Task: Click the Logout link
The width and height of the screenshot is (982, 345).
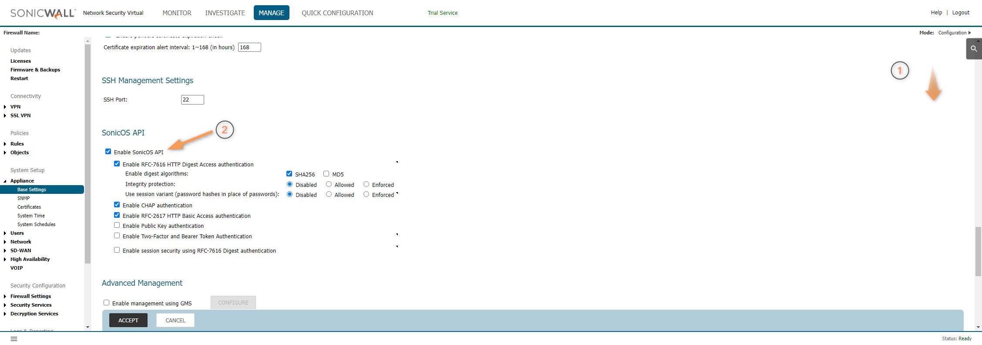Action: (961, 13)
